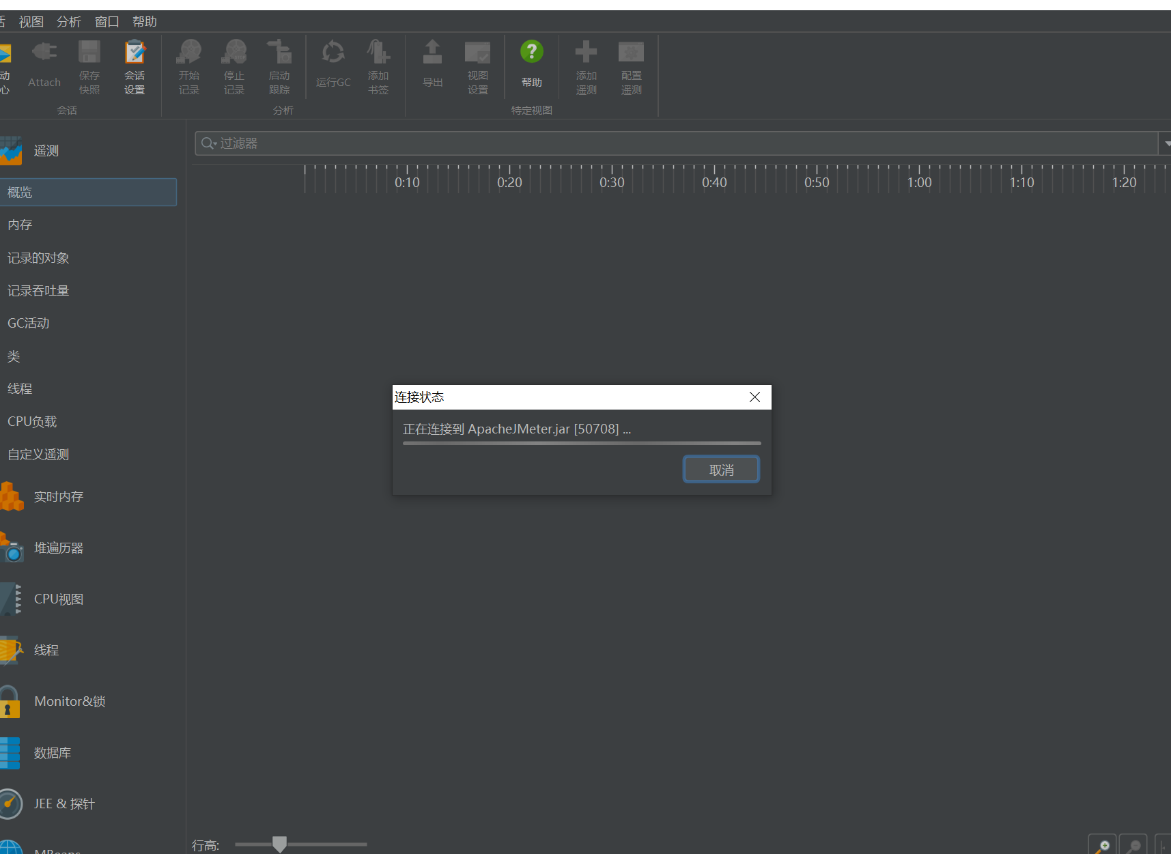Image resolution: width=1171 pixels, height=854 pixels.
Task: Click text 正在连接到 ApacheJMeter.jar [50708]
Action: pos(517,429)
